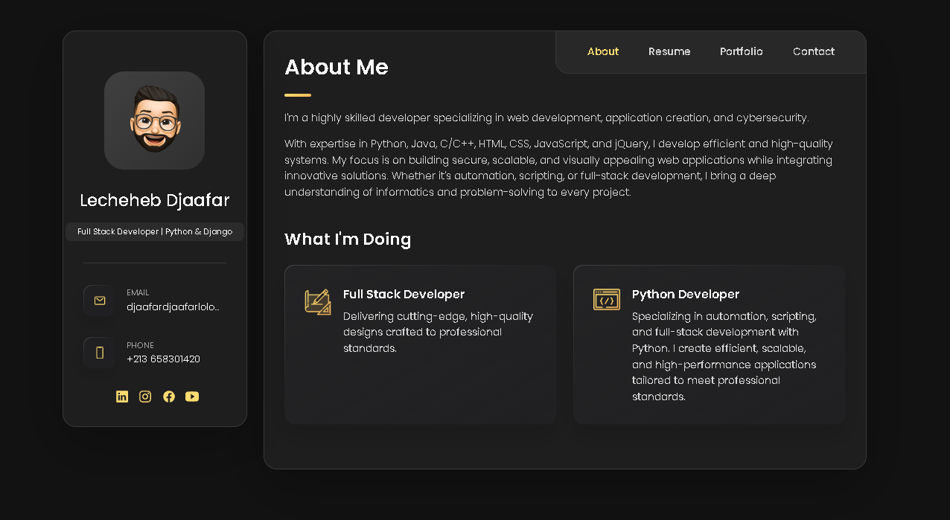Switch to the About tab
Screen dimensions: 950x520
tap(602, 52)
